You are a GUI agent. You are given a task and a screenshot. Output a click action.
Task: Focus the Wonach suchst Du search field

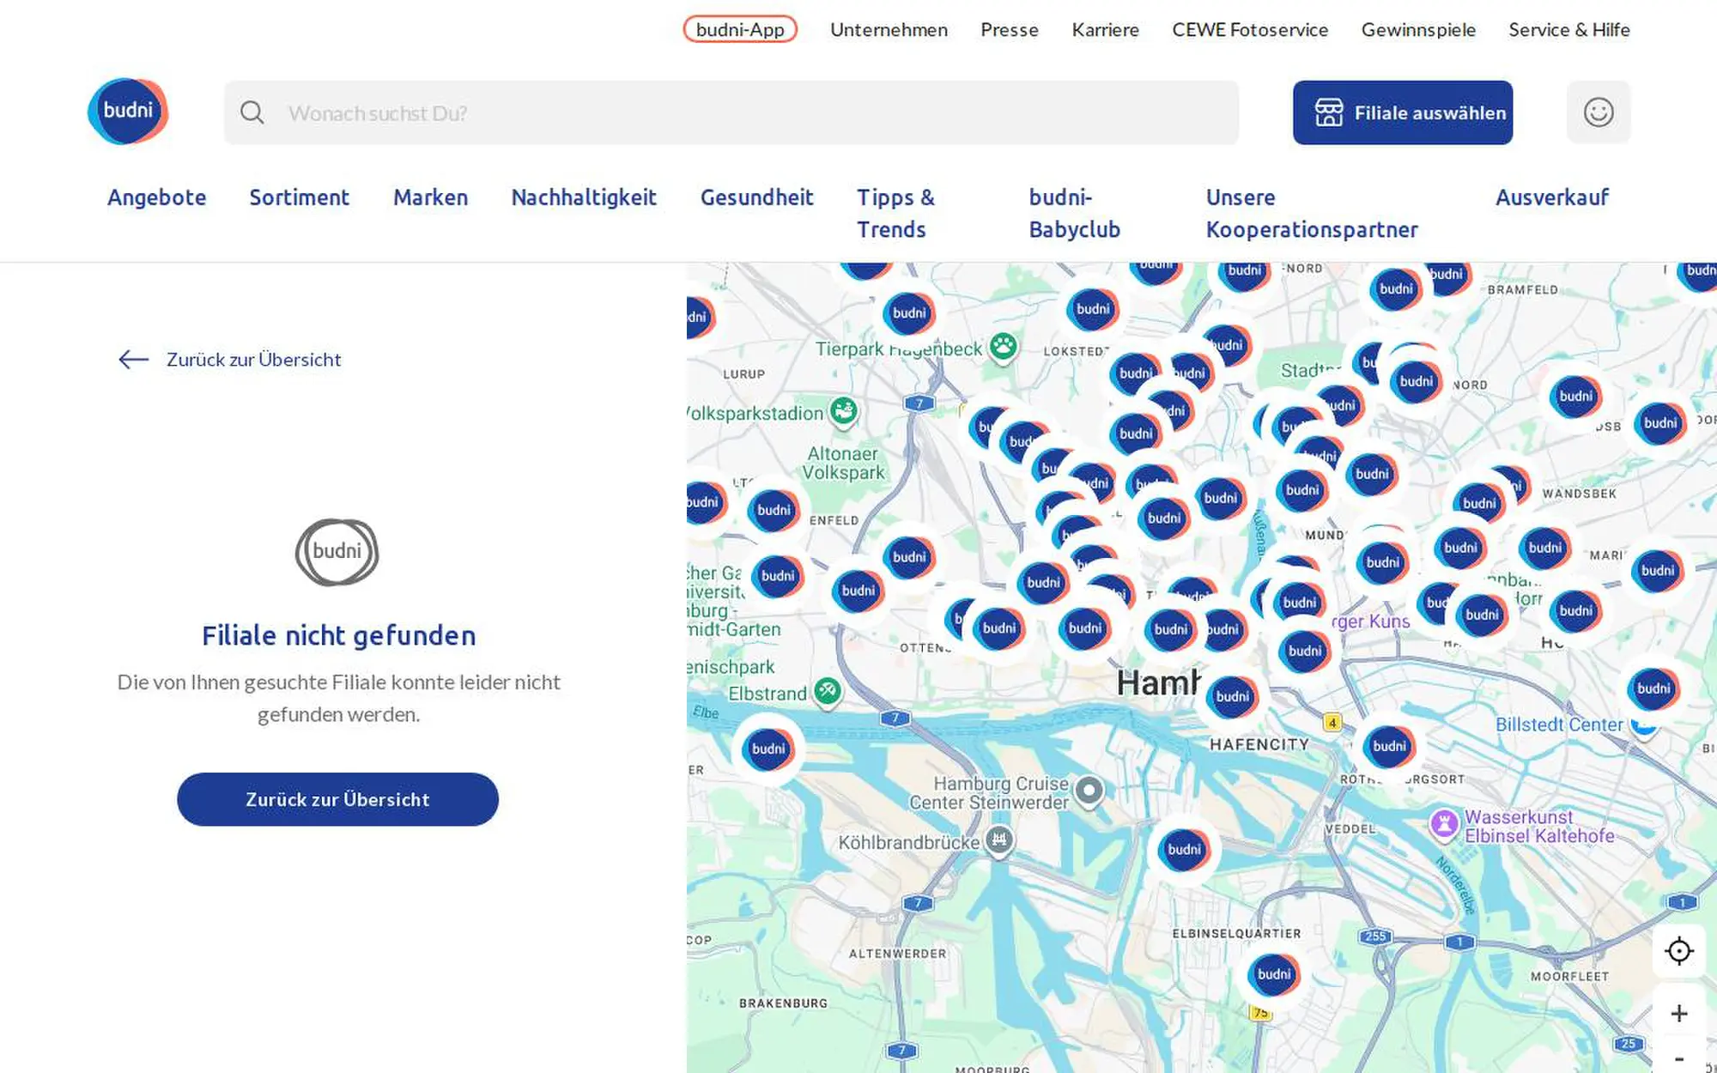pyautogui.click(x=731, y=112)
